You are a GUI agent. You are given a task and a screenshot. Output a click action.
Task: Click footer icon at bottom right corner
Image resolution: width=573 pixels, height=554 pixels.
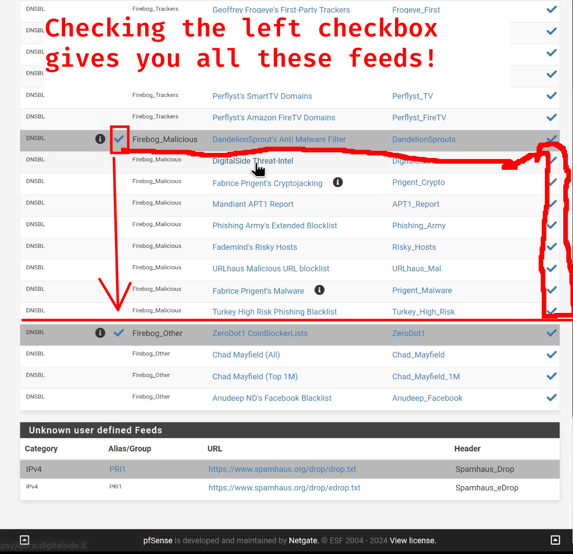pos(555,540)
